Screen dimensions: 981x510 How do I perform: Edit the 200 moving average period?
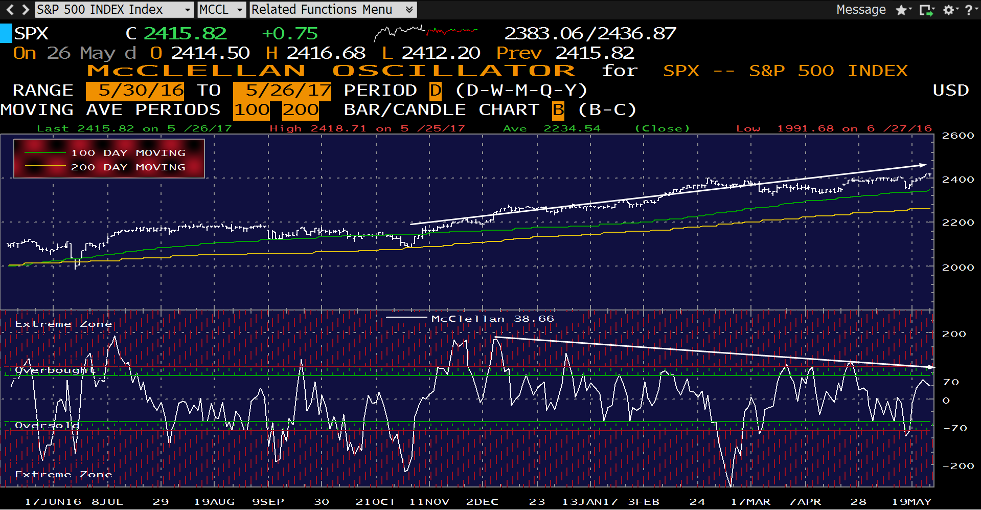[x=301, y=110]
